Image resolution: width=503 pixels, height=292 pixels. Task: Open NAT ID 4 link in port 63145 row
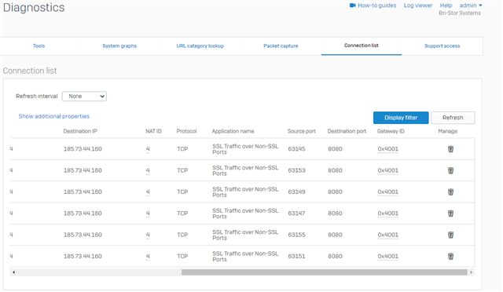click(x=148, y=149)
